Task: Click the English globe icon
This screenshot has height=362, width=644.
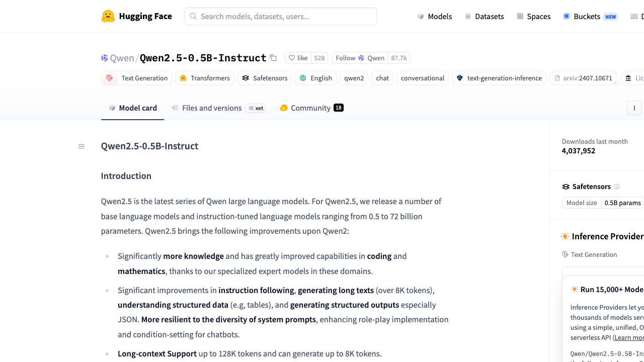Action: click(x=303, y=78)
